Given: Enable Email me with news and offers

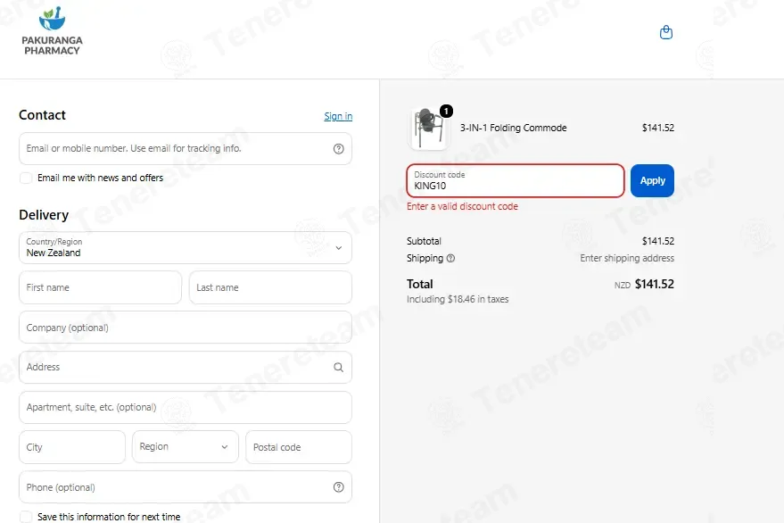Looking at the screenshot, I should tap(26, 178).
